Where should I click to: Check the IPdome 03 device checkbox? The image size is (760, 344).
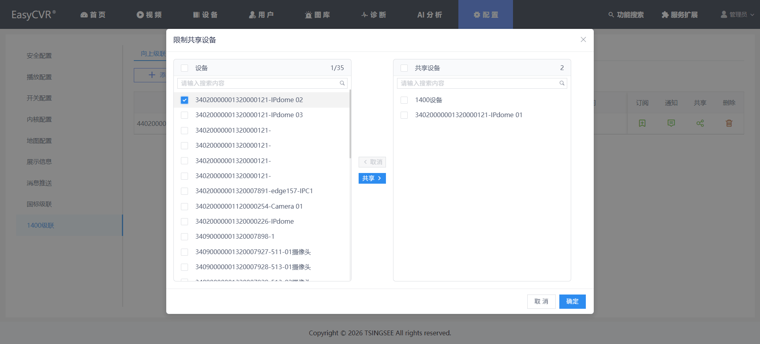coord(184,115)
